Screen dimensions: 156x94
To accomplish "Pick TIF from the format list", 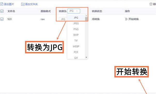I will pyautogui.click(x=76, y=41).
